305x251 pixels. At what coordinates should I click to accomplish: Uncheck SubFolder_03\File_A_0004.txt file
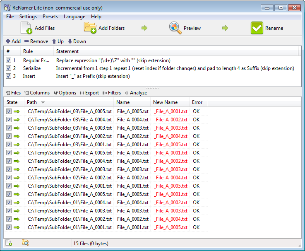(9, 120)
